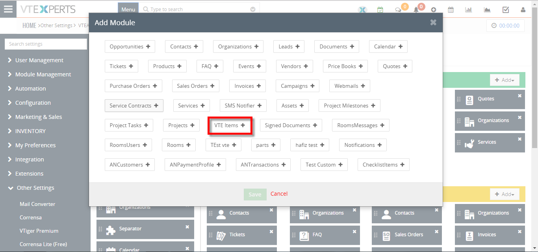This screenshot has height=252, width=538.
Task: Click the Quotes tile icon in green column
Action: [x=469, y=100]
